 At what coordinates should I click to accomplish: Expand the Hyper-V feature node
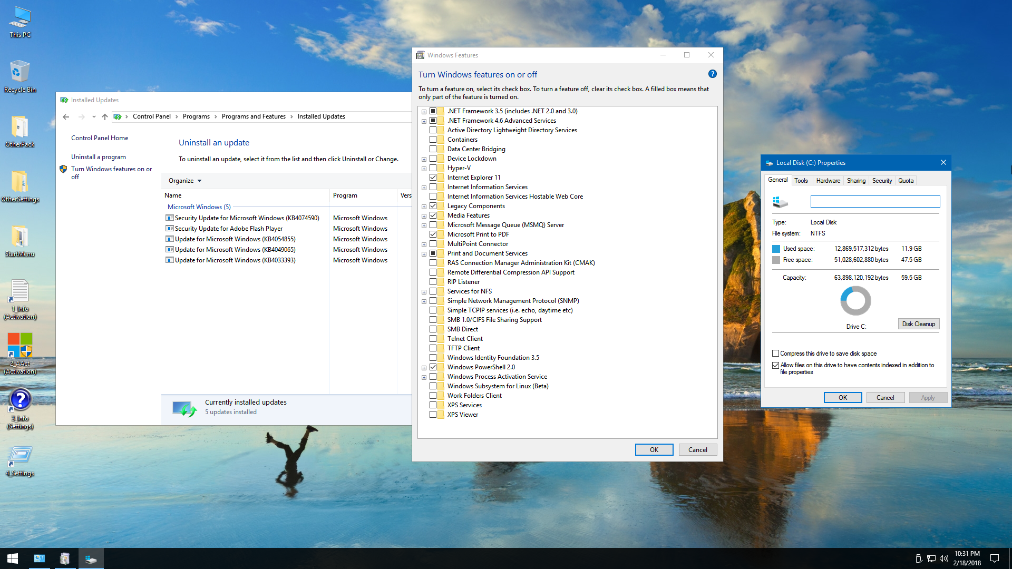click(424, 169)
